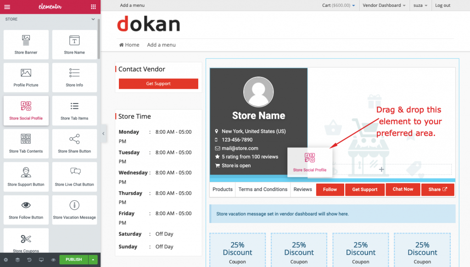The width and height of the screenshot is (470, 267).
Task: Click the dokan logo
Action: [148, 24]
